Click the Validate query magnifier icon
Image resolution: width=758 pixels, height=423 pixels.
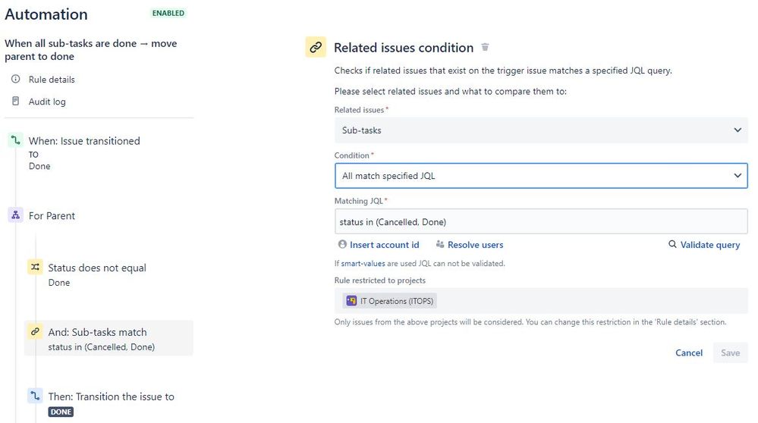pyautogui.click(x=672, y=244)
